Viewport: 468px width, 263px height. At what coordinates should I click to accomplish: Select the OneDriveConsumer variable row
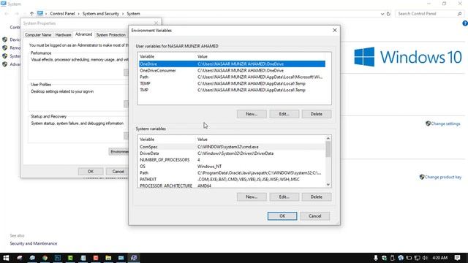pyautogui.click(x=232, y=70)
